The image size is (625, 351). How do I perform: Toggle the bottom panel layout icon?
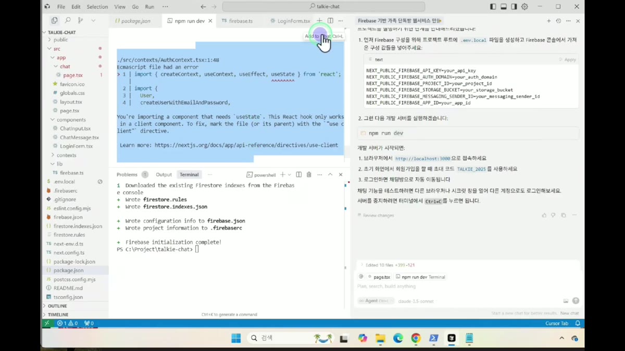tap(504, 7)
